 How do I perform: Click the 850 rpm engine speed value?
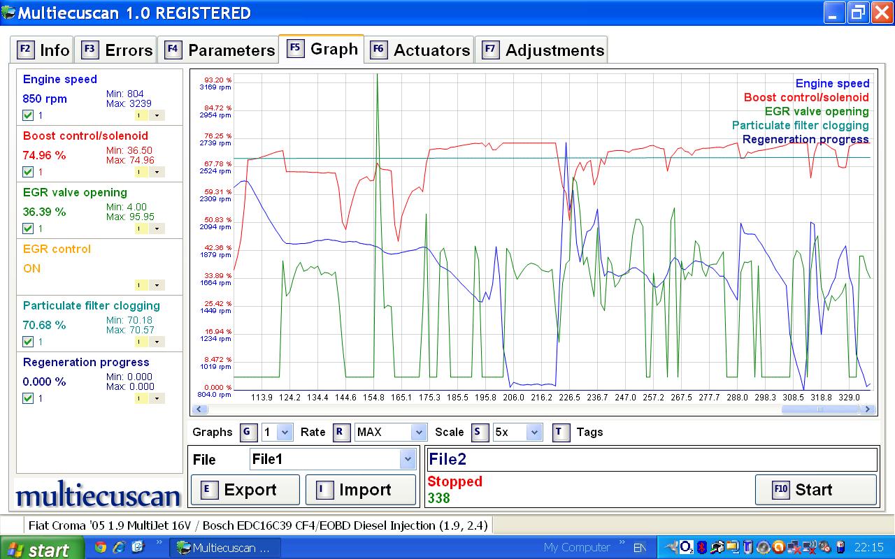[45, 99]
